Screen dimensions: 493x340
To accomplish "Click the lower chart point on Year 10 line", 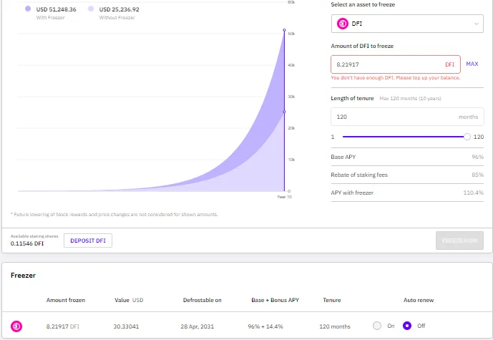I will click(x=284, y=112).
